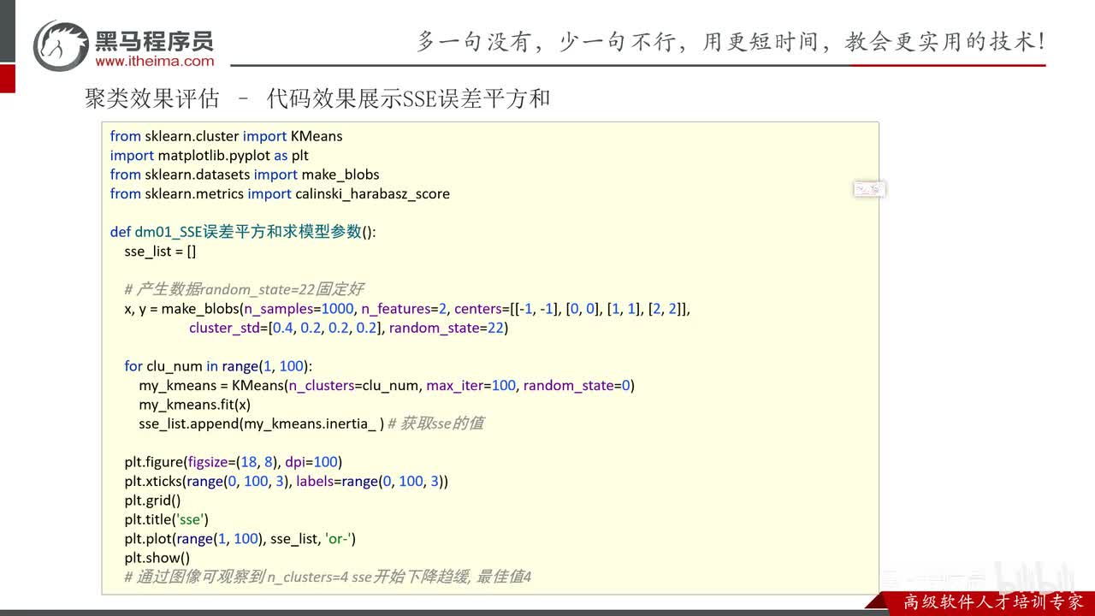
Task: Click the line importing calinski_harabasz_score
Action: [280, 194]
